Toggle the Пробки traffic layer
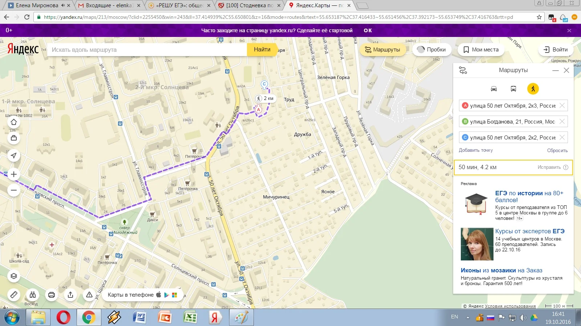Viewport: 581px width, 326px height. point(431,50)
